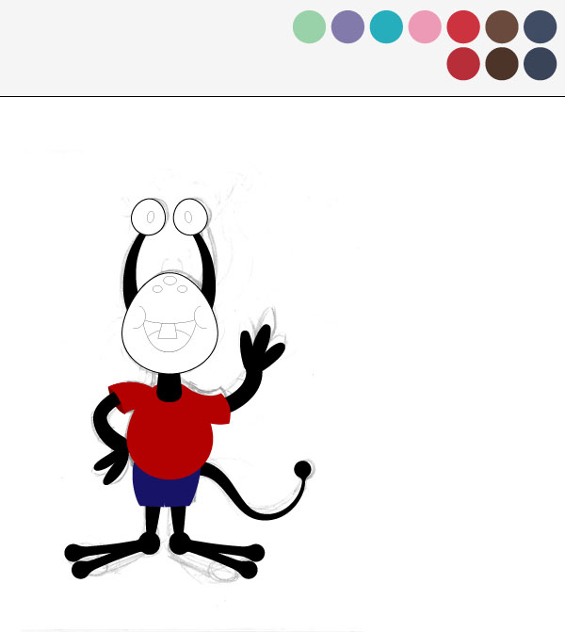Select the light green color swatch
Image resolution: width=565 pixels, height=632 pixels.
click(309, 26)
